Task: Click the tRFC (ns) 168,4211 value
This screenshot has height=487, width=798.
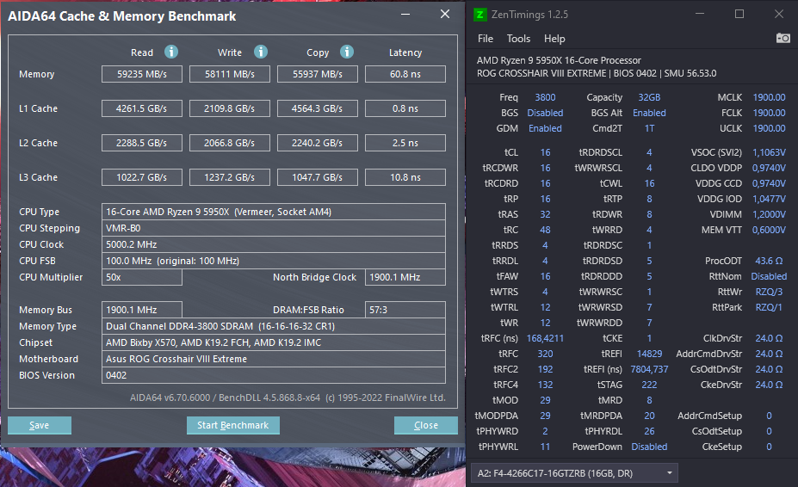Action: 545,338
